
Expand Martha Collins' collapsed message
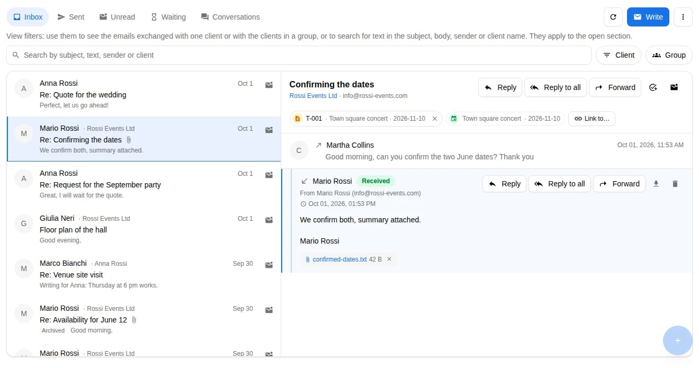487,151
